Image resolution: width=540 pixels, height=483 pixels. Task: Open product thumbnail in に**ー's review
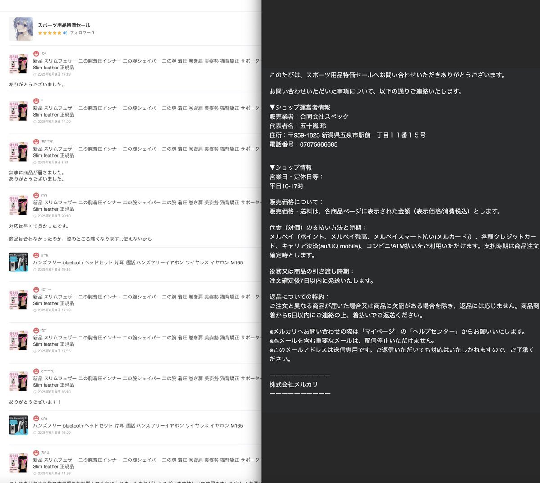coord(18,300)
